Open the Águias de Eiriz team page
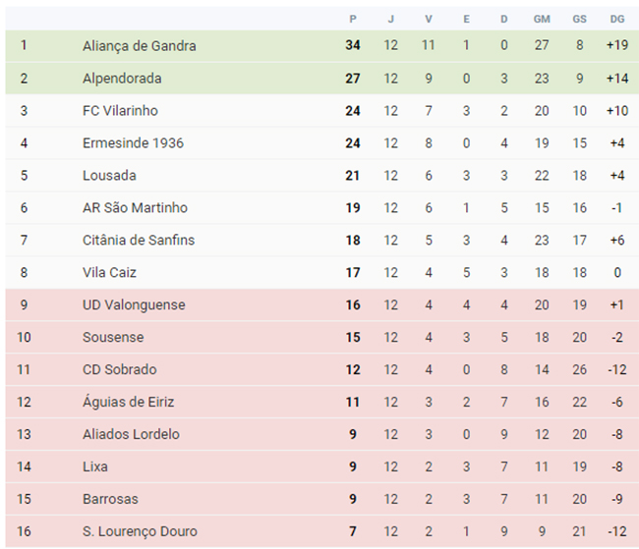The height and width of the screenshot is (549, 639). pyautogui.click(x=128, y=402)
